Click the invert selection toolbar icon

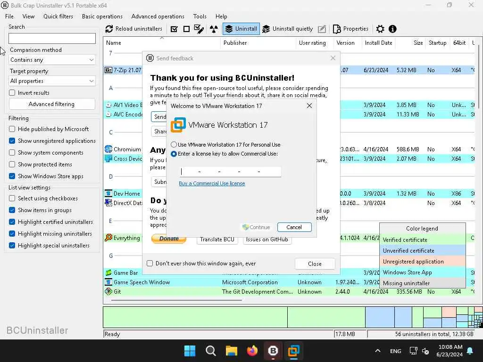click(x=199, y=29)
